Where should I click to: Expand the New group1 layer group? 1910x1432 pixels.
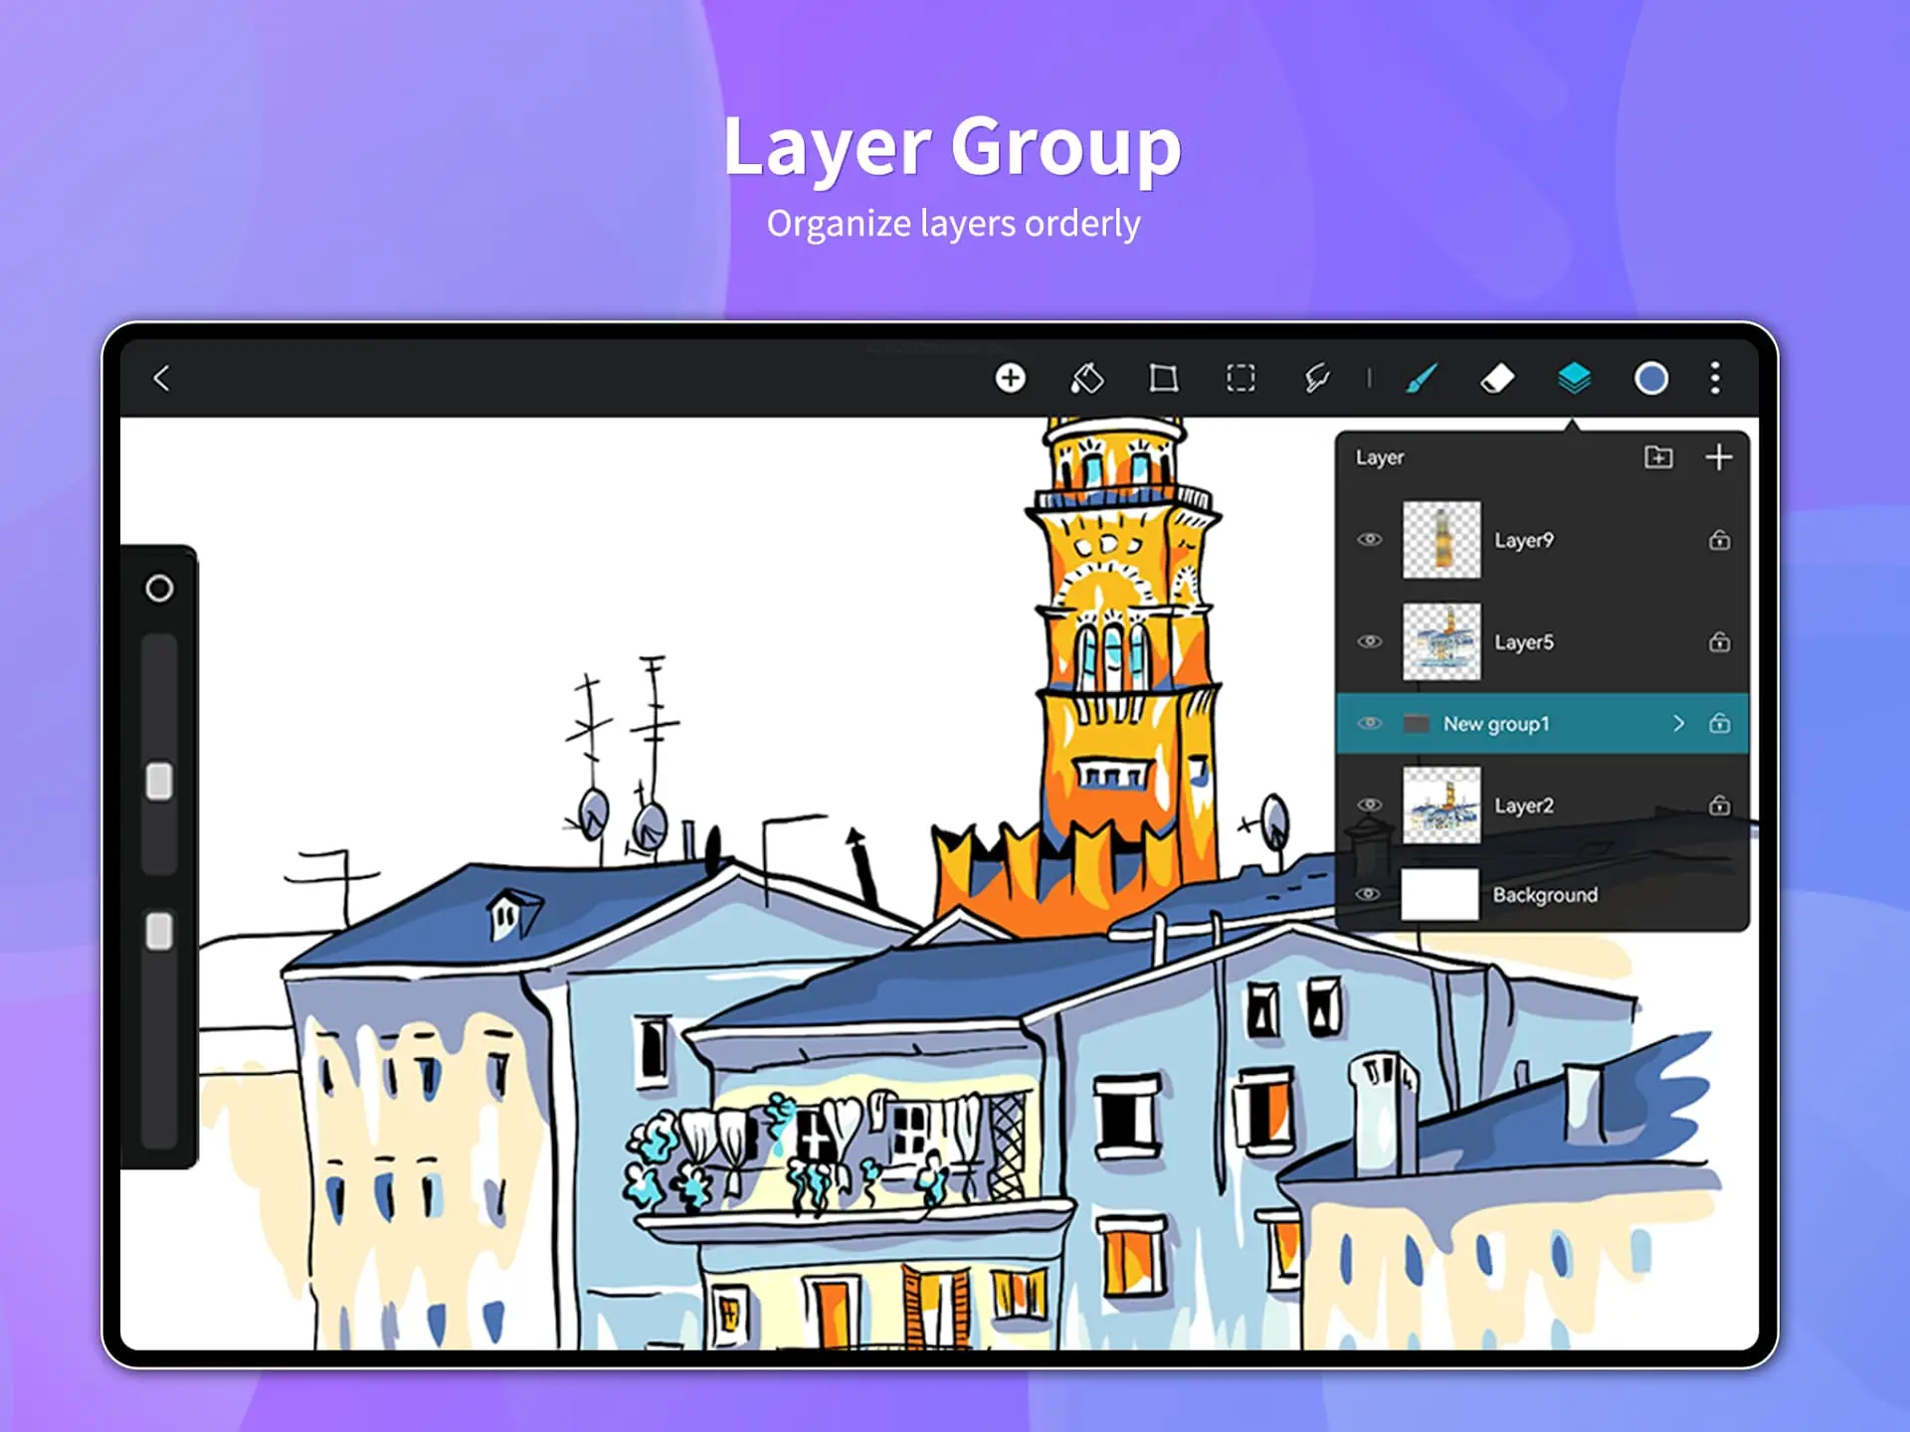1683,724
